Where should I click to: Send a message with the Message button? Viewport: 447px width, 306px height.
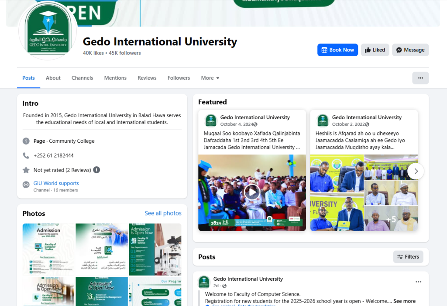tap(410, 50)
